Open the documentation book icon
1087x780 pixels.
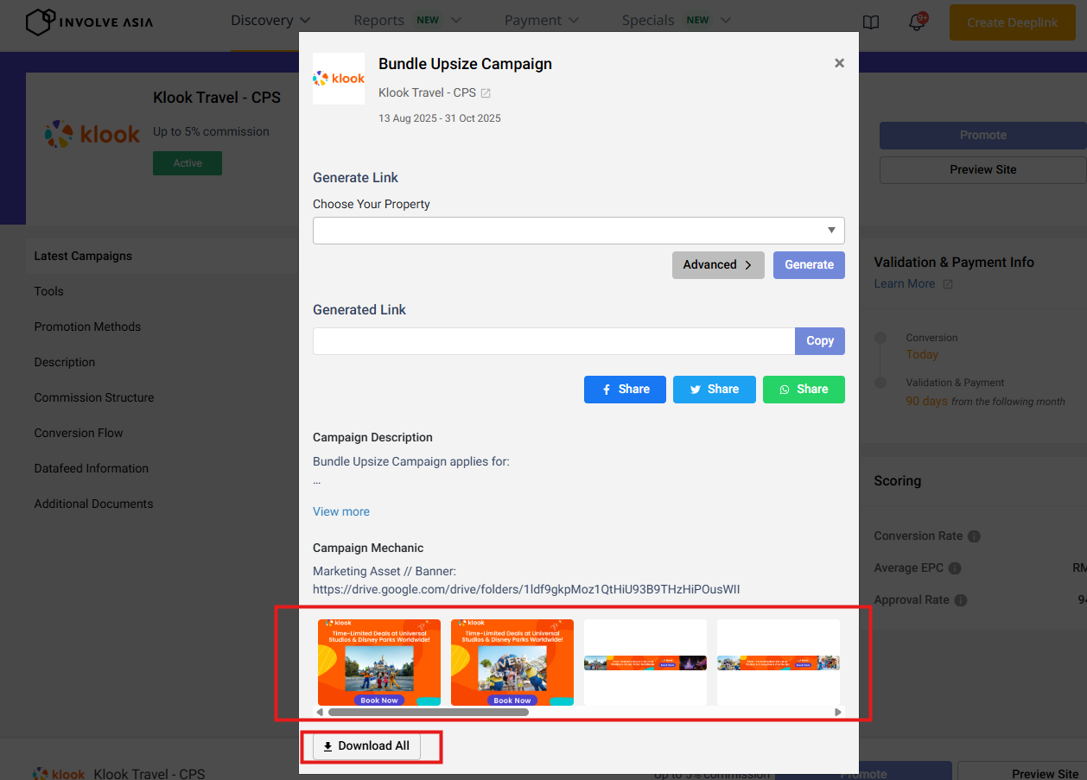tap(871, 22)
